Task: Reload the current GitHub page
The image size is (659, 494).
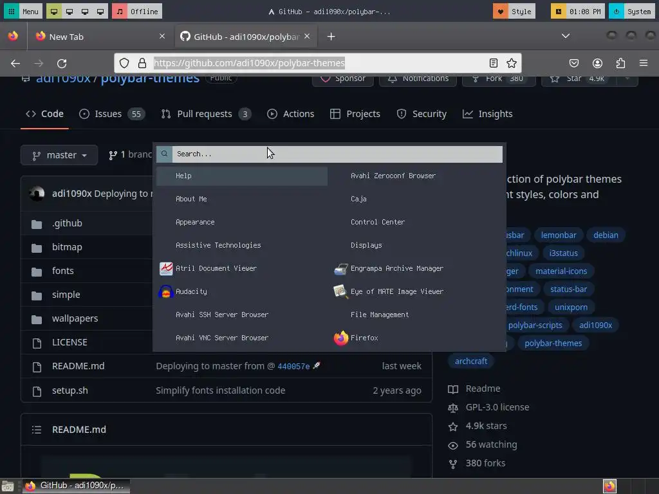Action: point(62,64)
